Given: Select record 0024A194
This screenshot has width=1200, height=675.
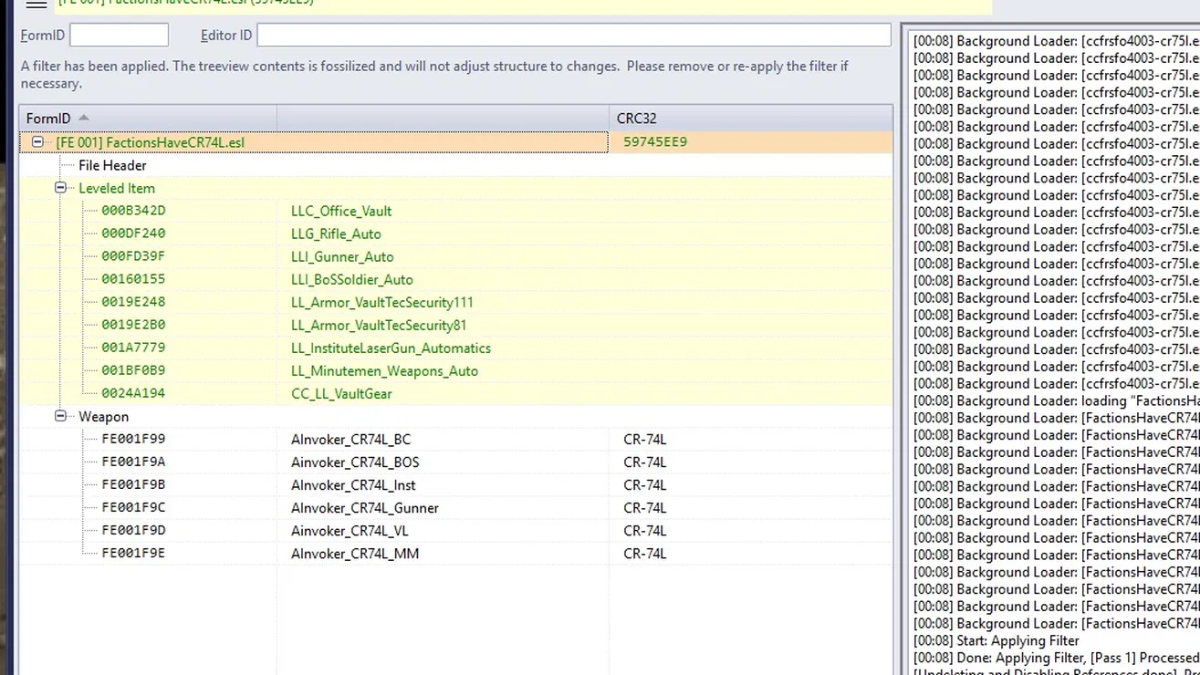Looking at the screenshot, I should [133, 393].
